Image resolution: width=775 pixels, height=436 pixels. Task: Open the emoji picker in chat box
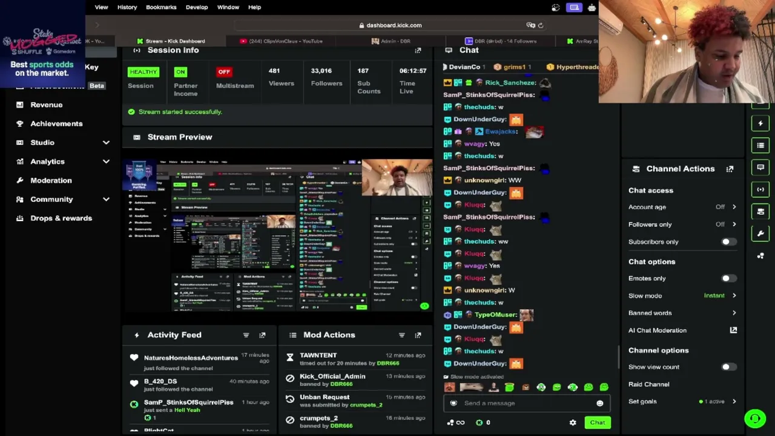(599, 403)
